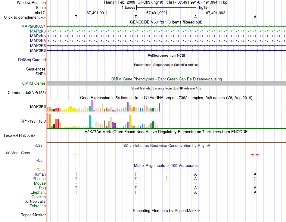Image resolution: width=286 pixels, height=222 pixels.
Task: Open 'Multiz Alignments of 100 Vertebrates' title
Action: [166, 166]
